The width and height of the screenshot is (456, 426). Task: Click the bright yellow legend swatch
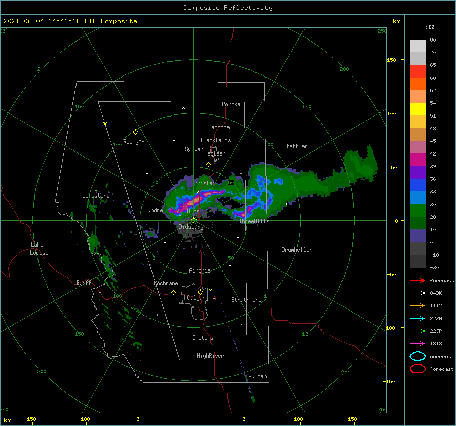click(417, 109)
